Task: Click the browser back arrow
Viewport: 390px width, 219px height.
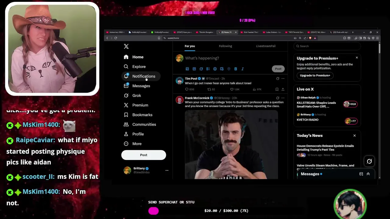Action: click(107, 38)
